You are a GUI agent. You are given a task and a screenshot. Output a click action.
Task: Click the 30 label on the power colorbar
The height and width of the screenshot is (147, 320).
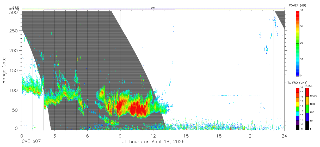point(302,26)
